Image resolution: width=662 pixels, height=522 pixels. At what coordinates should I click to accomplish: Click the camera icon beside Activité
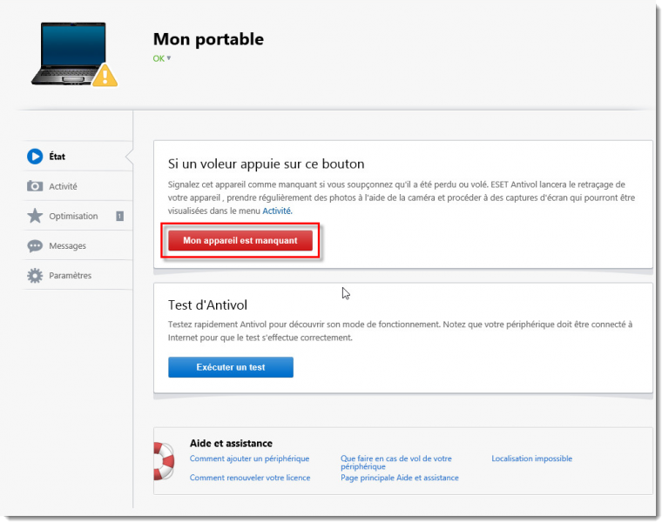(35, 186)
